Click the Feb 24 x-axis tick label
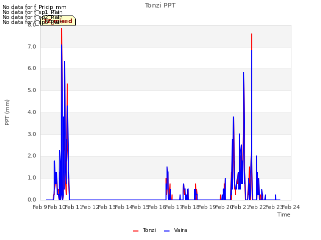Image resolution: width=321 pixels, height=240 pixels. (291, 207)
